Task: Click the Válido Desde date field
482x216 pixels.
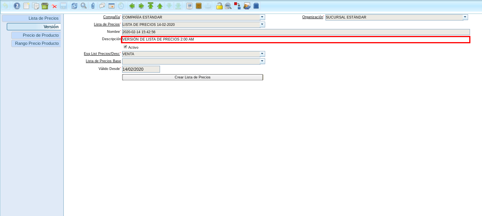Action: 141,69
